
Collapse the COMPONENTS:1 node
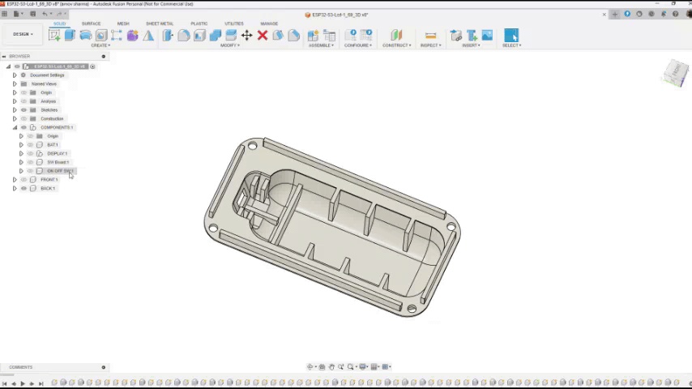[15, 127]
